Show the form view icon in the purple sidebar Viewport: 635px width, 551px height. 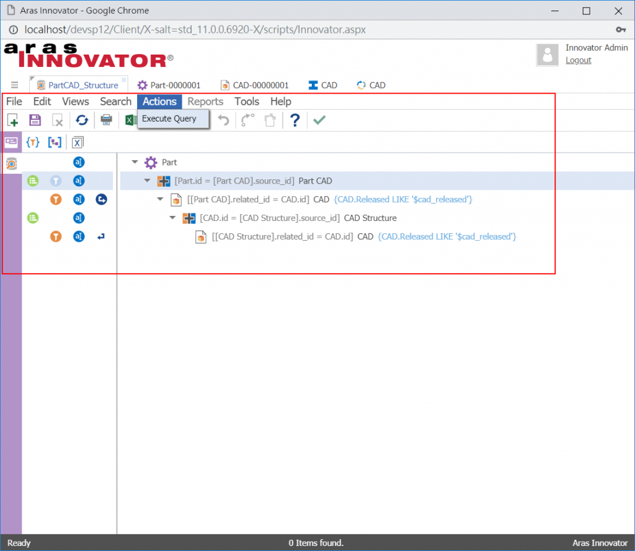coord(11,142)
